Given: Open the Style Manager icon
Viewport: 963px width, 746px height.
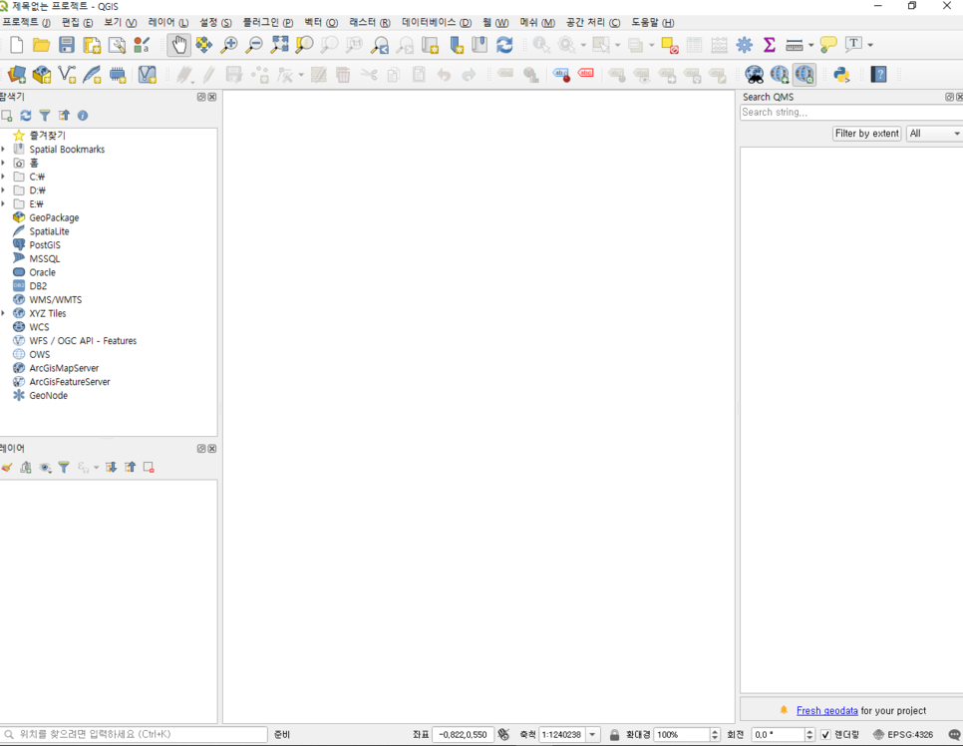Looking at the screenshot, I should (142, 45).
